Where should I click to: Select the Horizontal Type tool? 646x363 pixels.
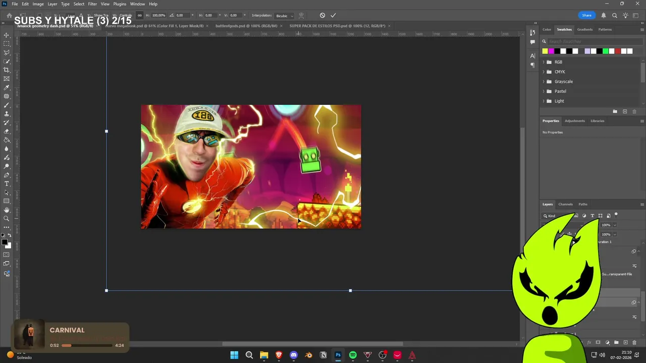click(x=7, y=184)
